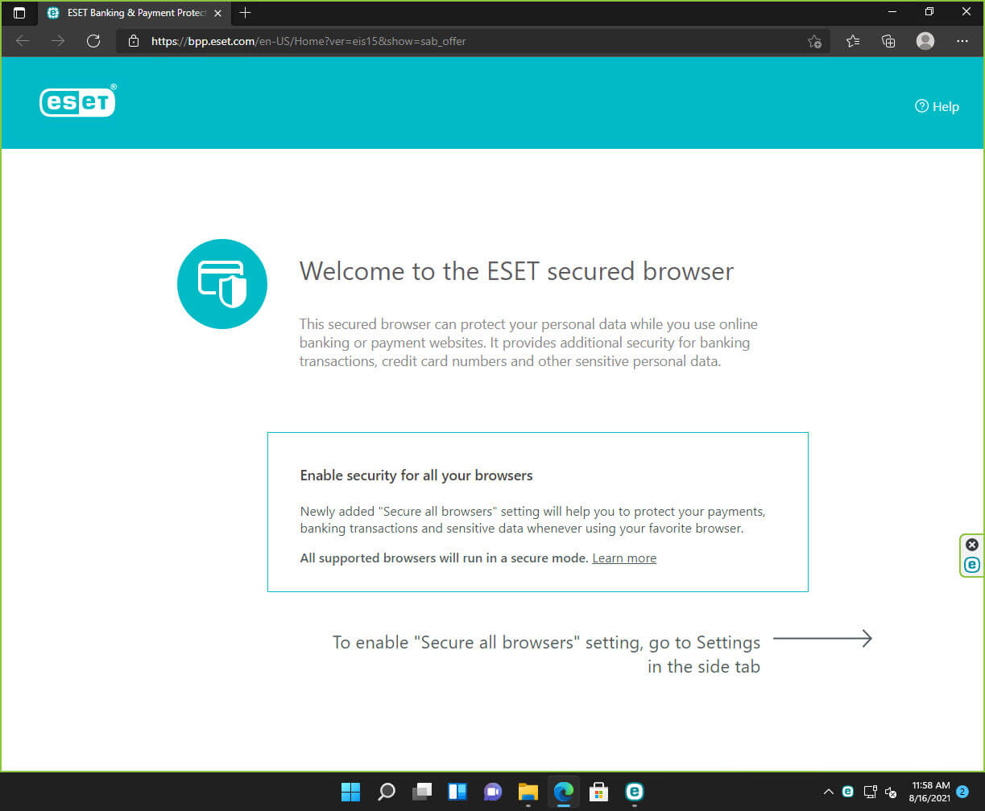985x811 pixels.
Task: Add this page to favorites star
Action: coord(814,41)
